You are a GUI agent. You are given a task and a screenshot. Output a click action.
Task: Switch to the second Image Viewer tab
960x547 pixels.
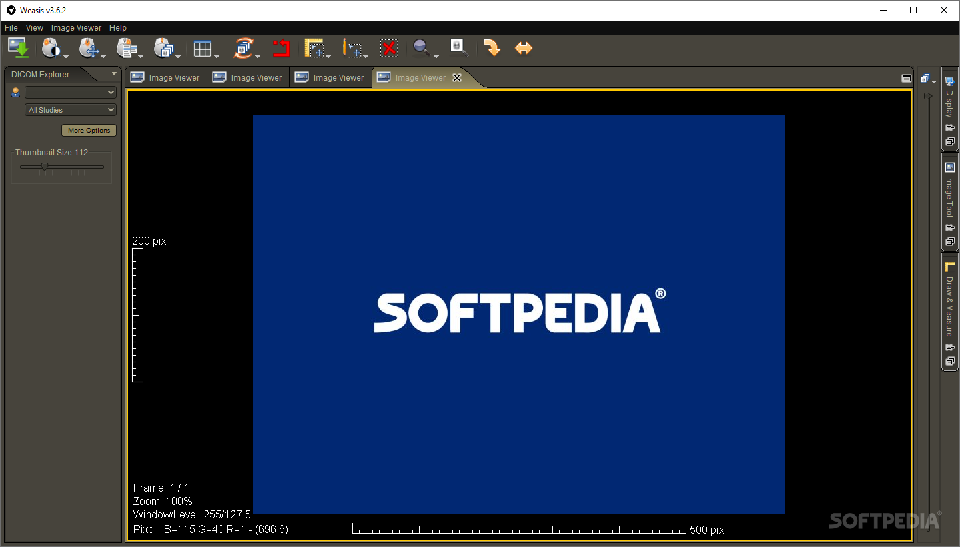pos(248,77)
